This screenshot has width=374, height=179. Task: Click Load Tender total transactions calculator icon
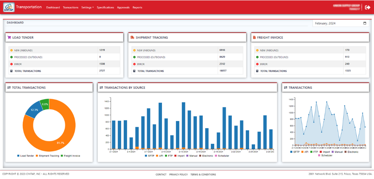12,71
